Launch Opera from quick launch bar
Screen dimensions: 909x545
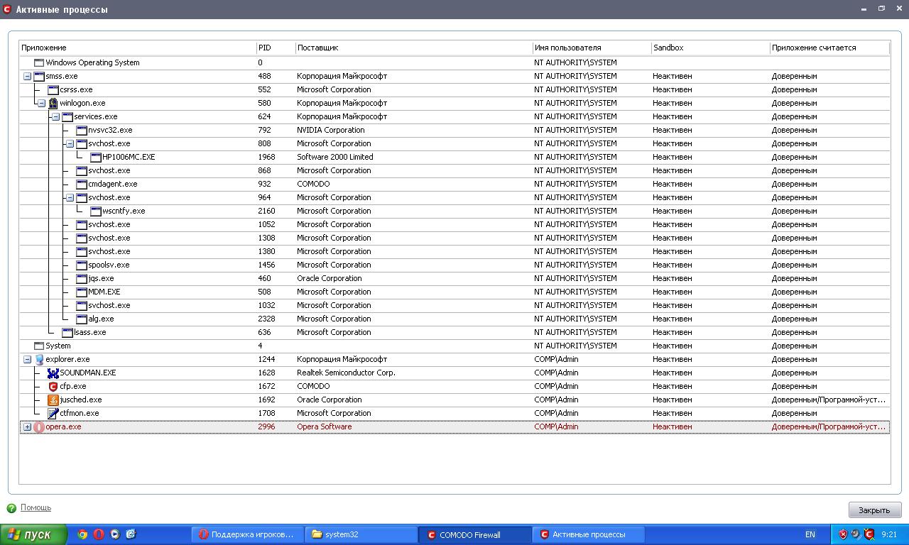(x=99, y=534)
